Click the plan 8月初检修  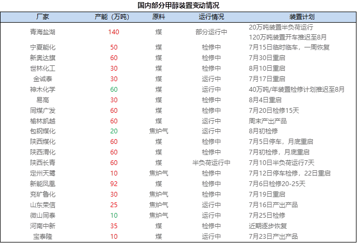263,131
